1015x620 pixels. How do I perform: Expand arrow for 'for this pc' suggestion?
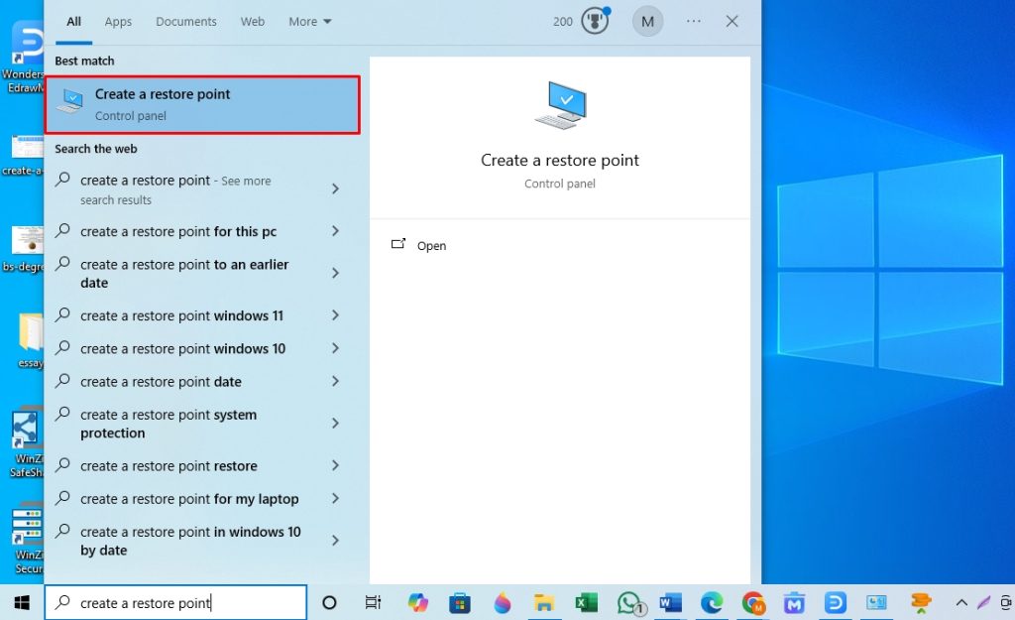click(335, 230)
